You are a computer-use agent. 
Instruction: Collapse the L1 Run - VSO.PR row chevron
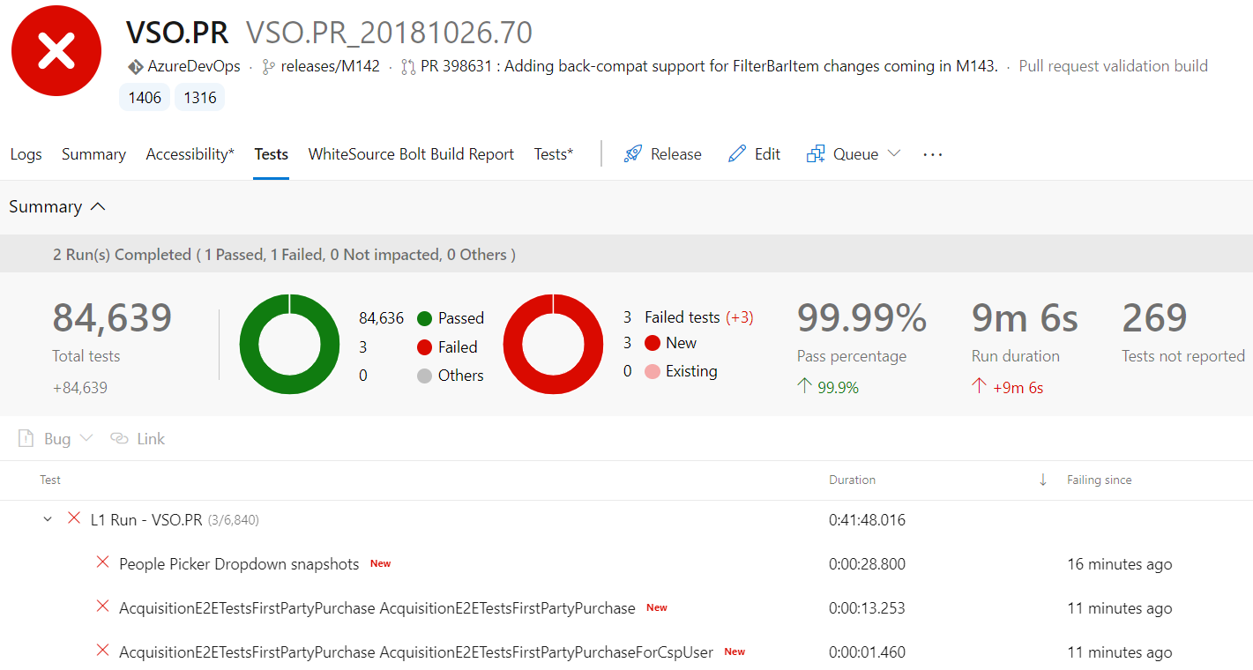point(48,520)
